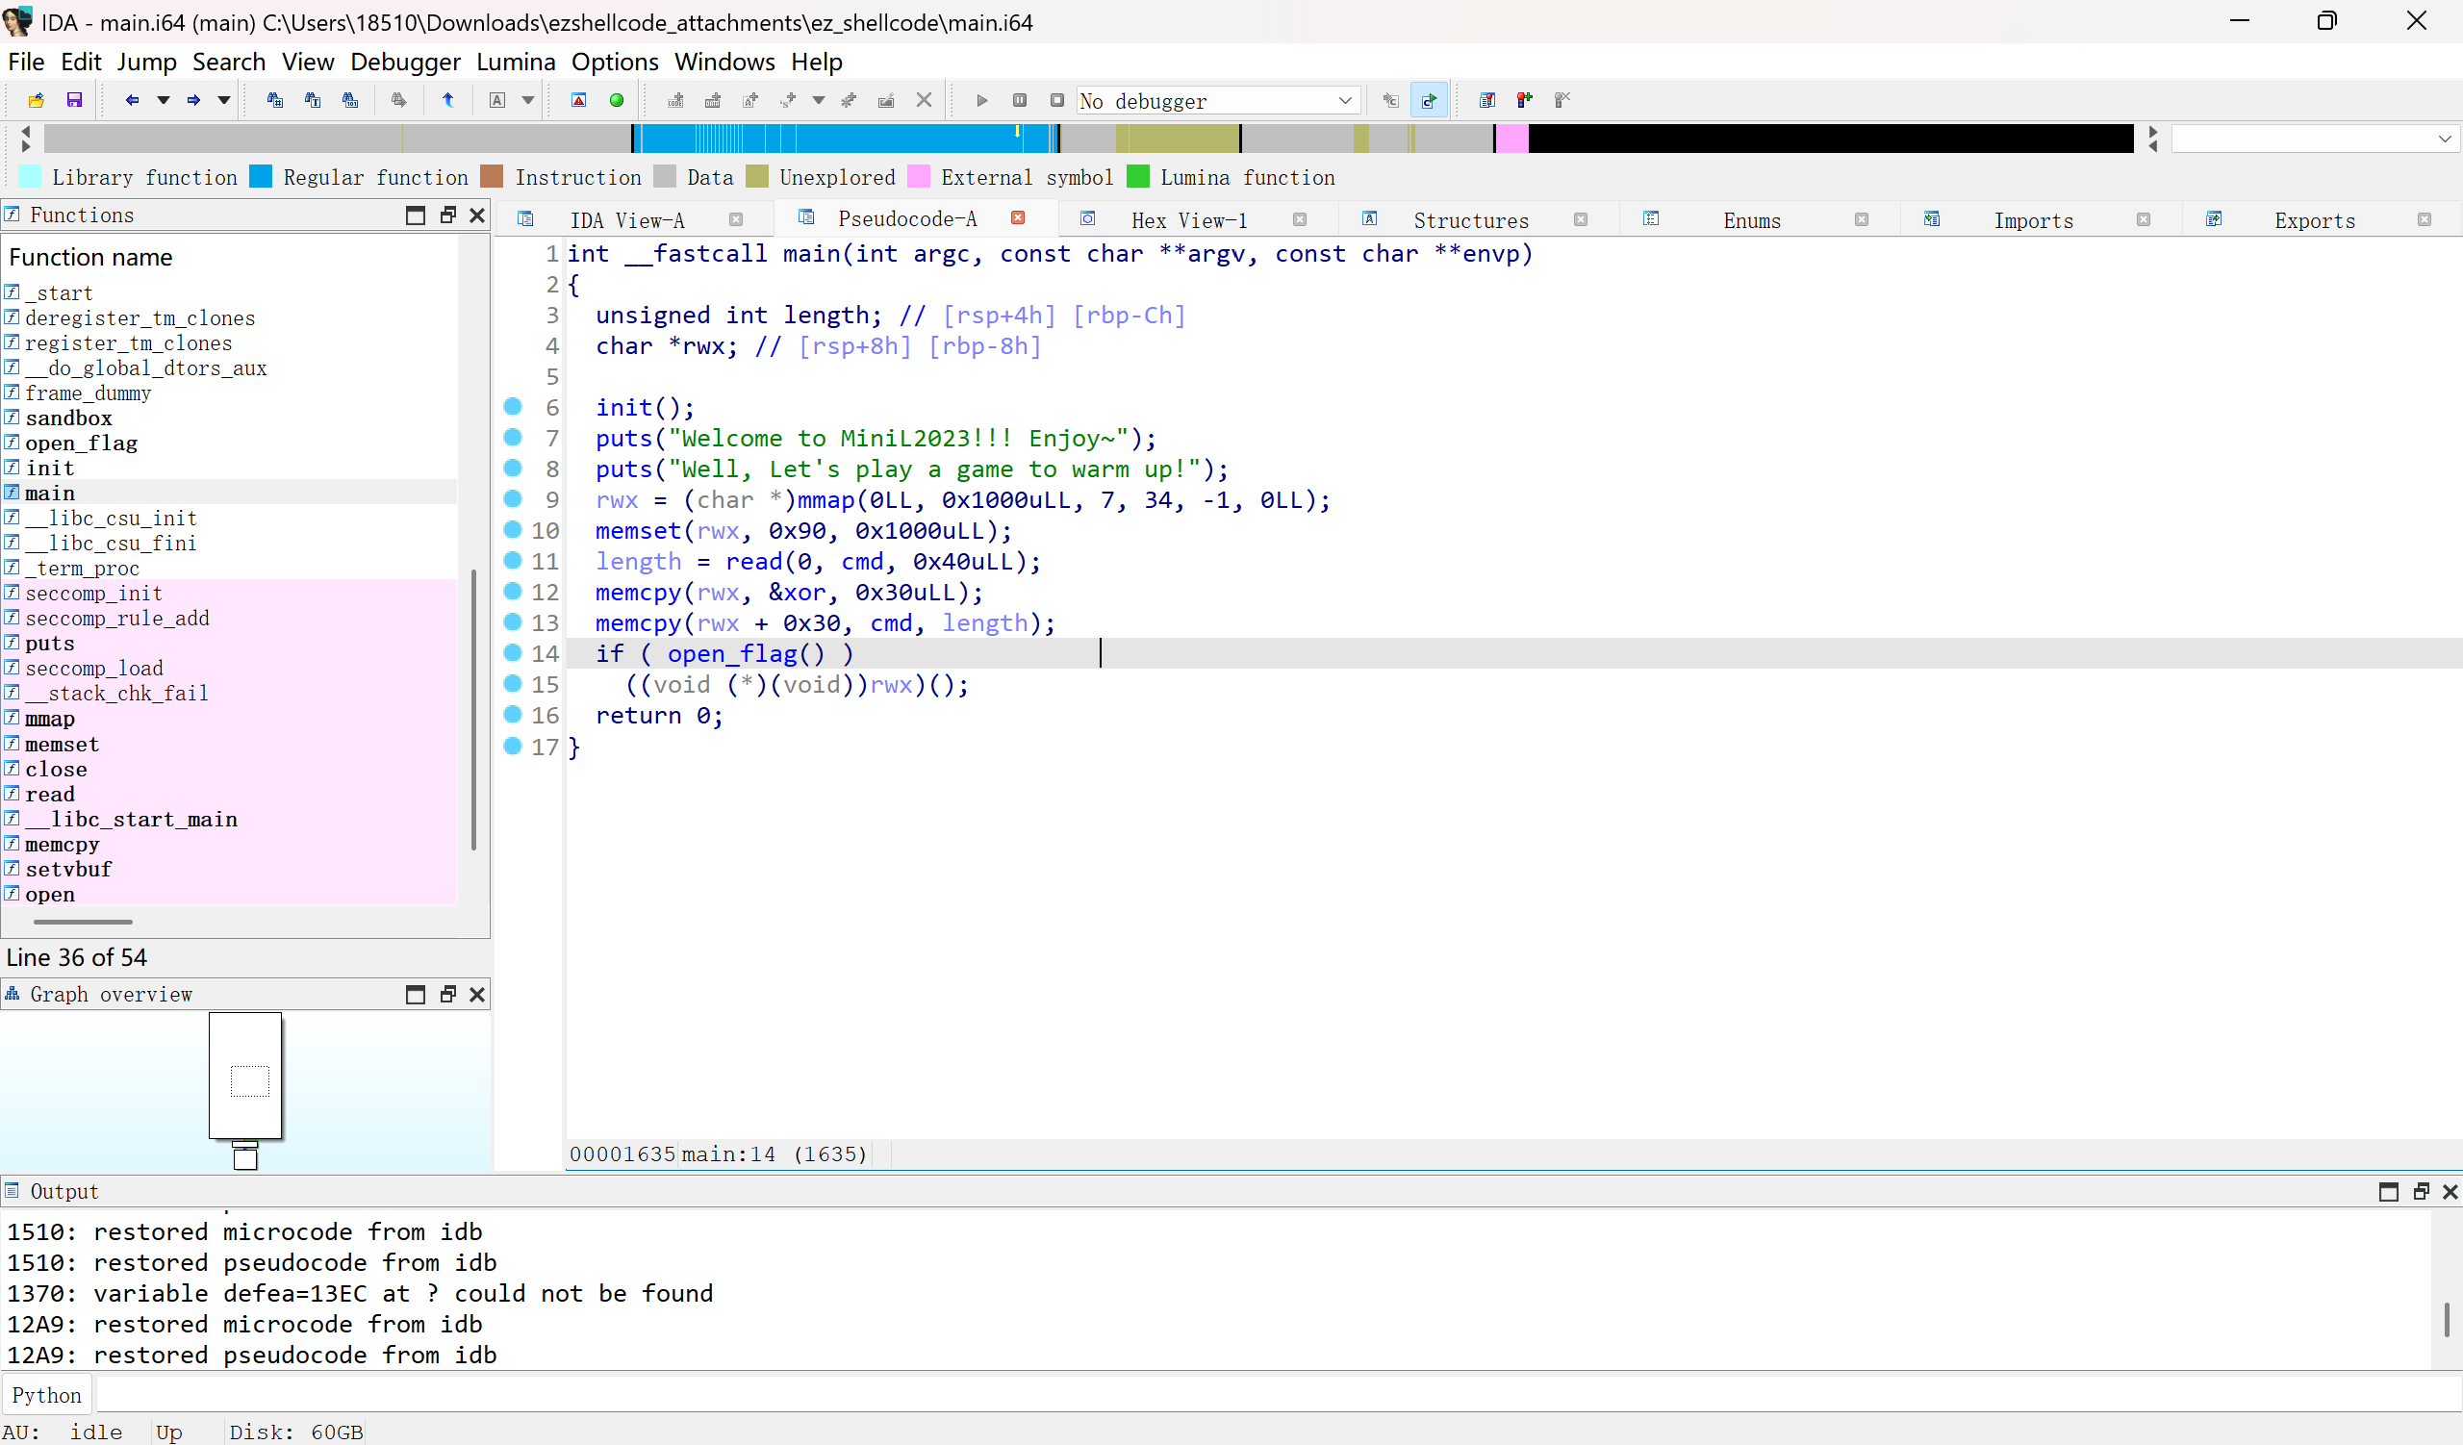Click the Regular function legend color swatch

click(260, 177)
